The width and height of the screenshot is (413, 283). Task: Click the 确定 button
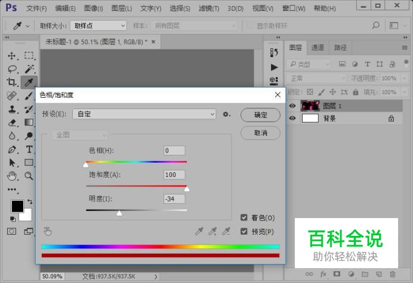coord(260,115)
